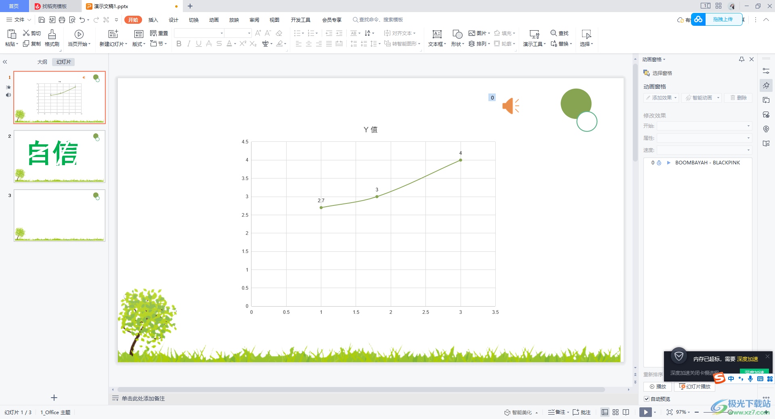Click the Reset (重置) button
This screenshot has width=775, height=419.
159,33
